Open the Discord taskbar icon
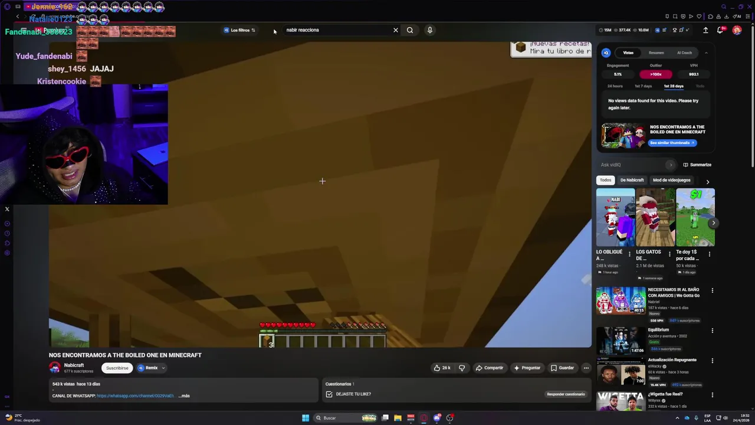 click(436, 418)
